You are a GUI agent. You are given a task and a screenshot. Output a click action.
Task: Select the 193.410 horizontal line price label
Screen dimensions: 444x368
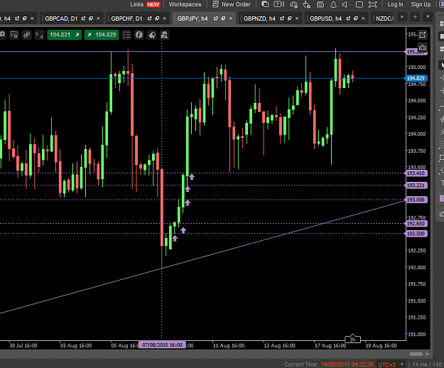(x=416, y=173)
